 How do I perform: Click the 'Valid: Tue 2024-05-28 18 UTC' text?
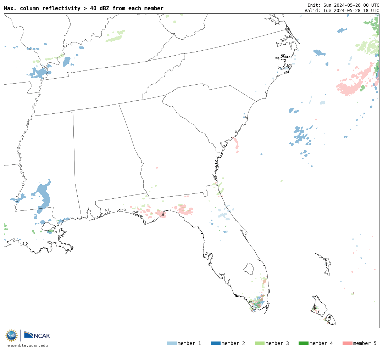point(342,11)
